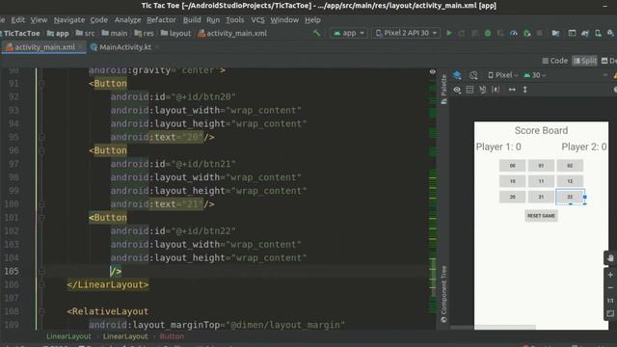Viewport: 617px width, 347px height.
Task: Click RESET GAME button in the preview
Action: click(541, 216)
